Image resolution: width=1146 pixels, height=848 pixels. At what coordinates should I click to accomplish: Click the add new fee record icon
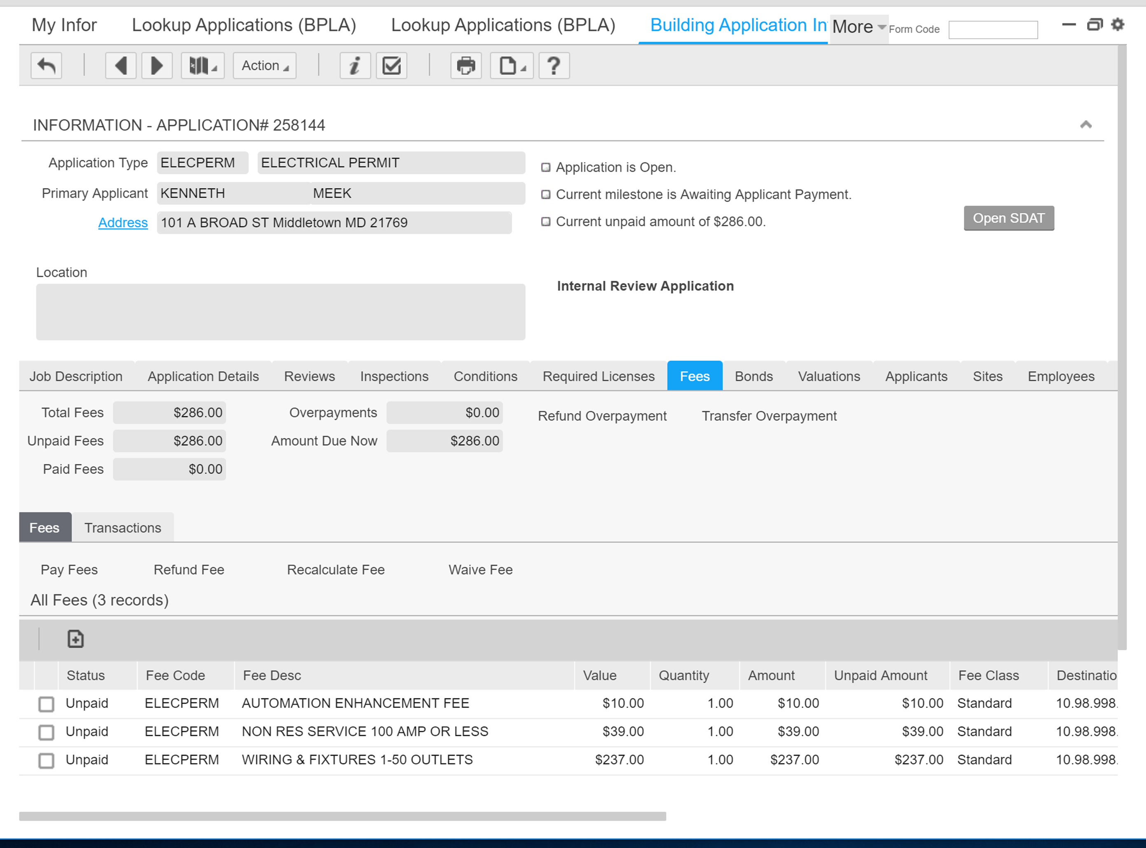pos(75,639)
